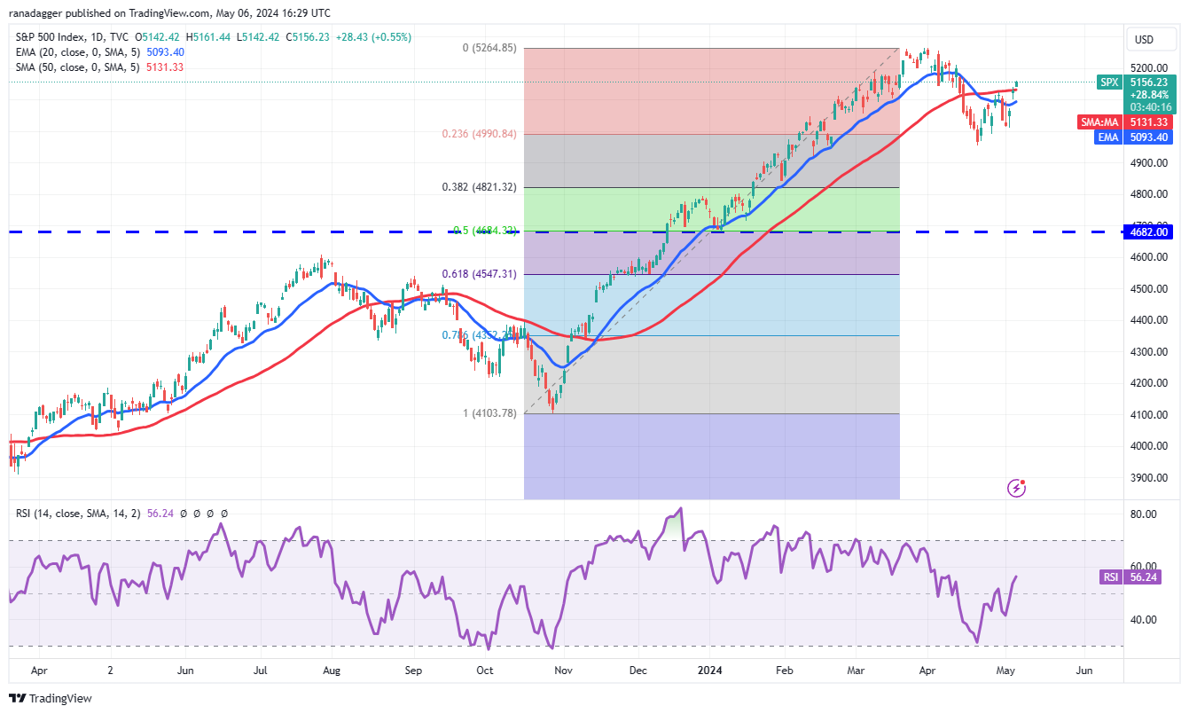Click the Nov label on time axis
The image size is (1189, 714).
[563, 671]
